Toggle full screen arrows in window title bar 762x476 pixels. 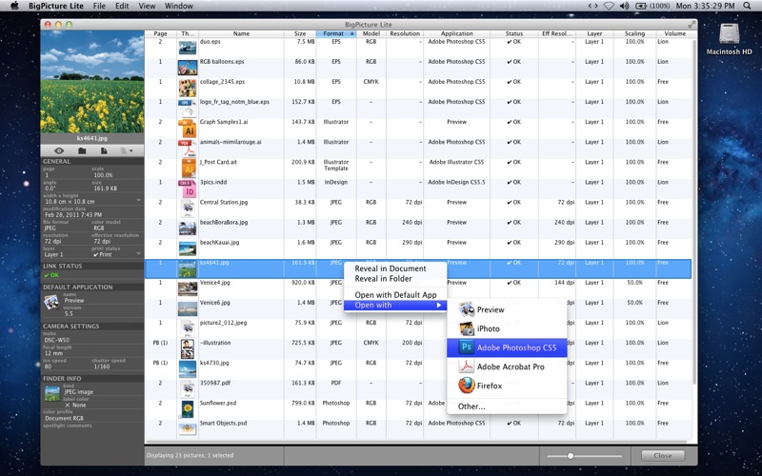pyautogui.click(x=691, y=25)
